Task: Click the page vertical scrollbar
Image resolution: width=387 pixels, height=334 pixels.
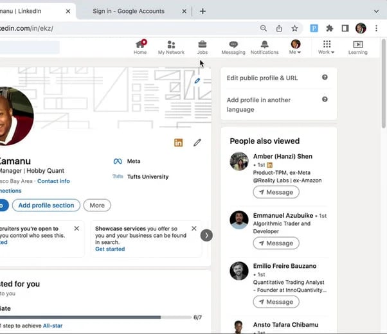Action: [x=384, y=84]
